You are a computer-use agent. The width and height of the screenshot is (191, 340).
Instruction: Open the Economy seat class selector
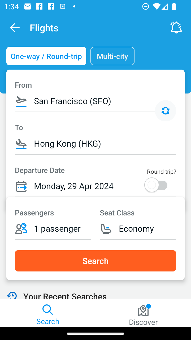tap(138, 229)
